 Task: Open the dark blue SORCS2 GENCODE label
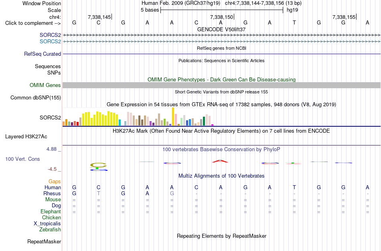click(50, 35)
